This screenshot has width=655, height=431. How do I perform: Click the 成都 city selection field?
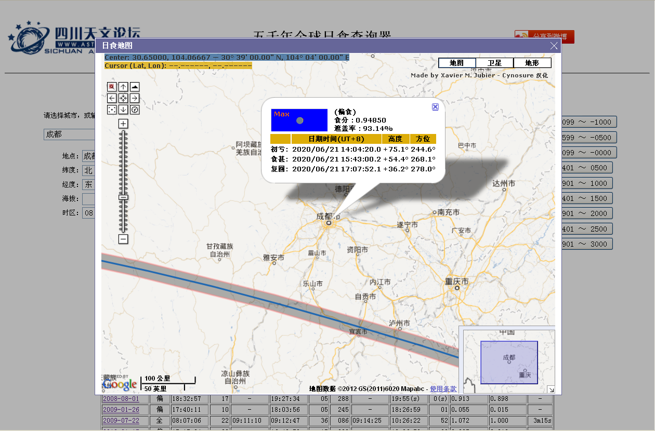tap(70, 134)
